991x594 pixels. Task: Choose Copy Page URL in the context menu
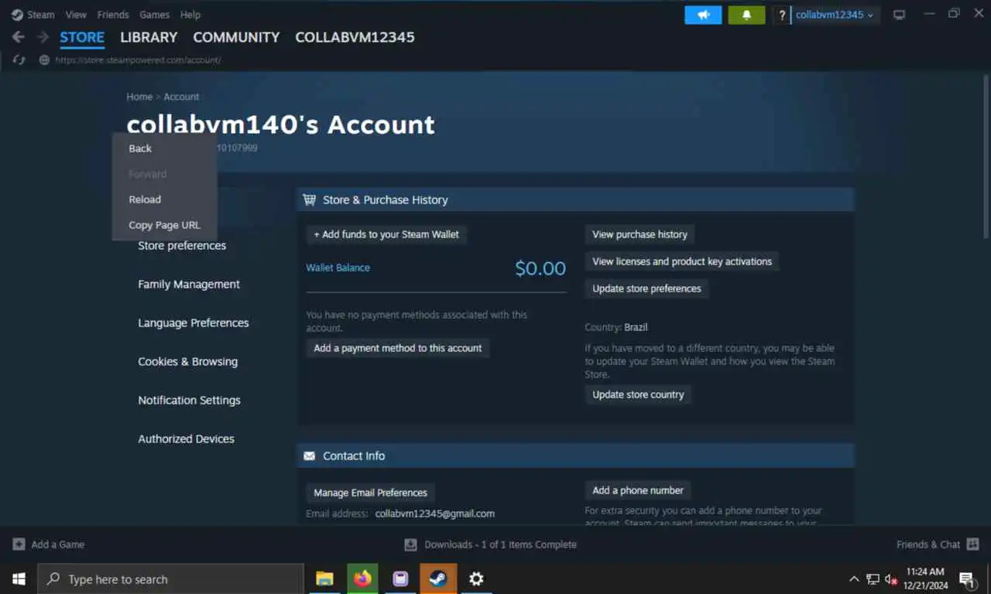point(165,225)
